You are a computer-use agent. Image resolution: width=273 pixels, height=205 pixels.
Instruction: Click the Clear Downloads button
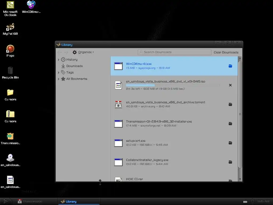point(226,52)
